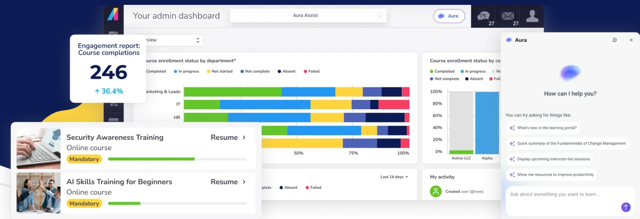Click the Active LLC bar in company chart
Image resolution: width=640 pixels, height=219 pixels.
pyautogui.click(x=461, y=123)
